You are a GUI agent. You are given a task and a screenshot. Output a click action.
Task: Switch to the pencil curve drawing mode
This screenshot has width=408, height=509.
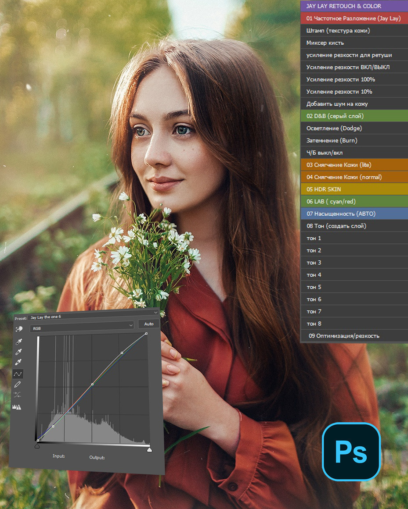tap(19, 384)
